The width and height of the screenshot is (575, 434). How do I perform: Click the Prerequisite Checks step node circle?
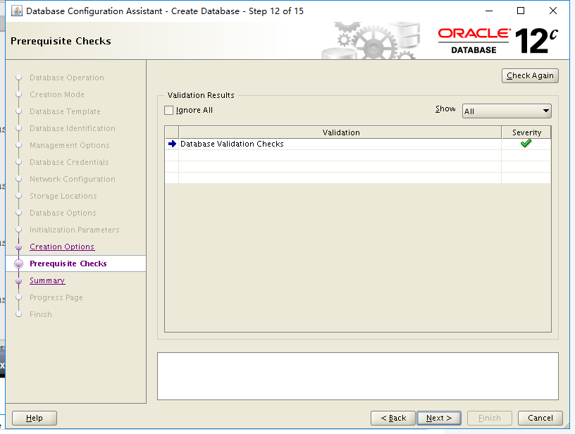click(x=20, y=263)
